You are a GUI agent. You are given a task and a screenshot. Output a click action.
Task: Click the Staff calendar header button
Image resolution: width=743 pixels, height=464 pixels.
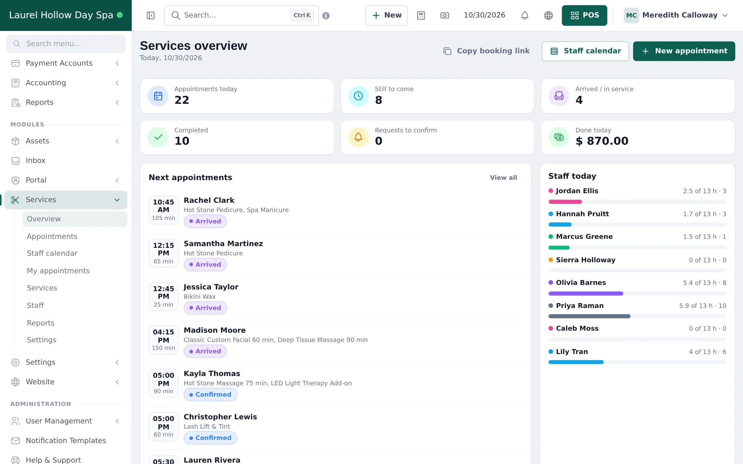[585, 51]
